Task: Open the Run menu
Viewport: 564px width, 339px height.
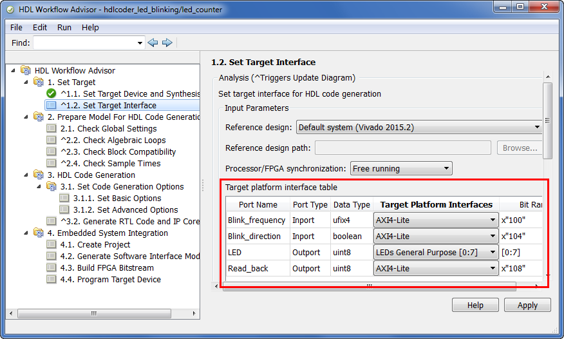Action: 64,27
